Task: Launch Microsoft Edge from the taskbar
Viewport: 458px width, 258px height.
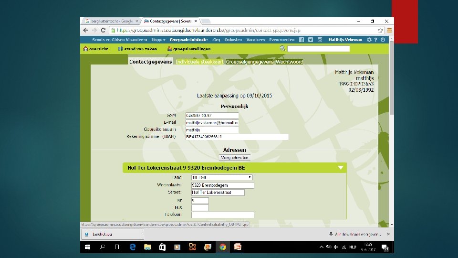Action: click(x=133, y=247)
